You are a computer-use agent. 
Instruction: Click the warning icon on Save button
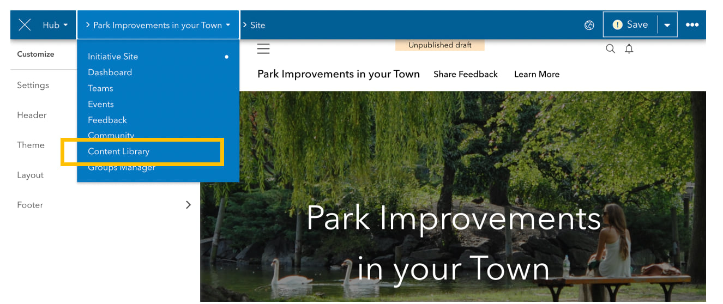point(617,25)
